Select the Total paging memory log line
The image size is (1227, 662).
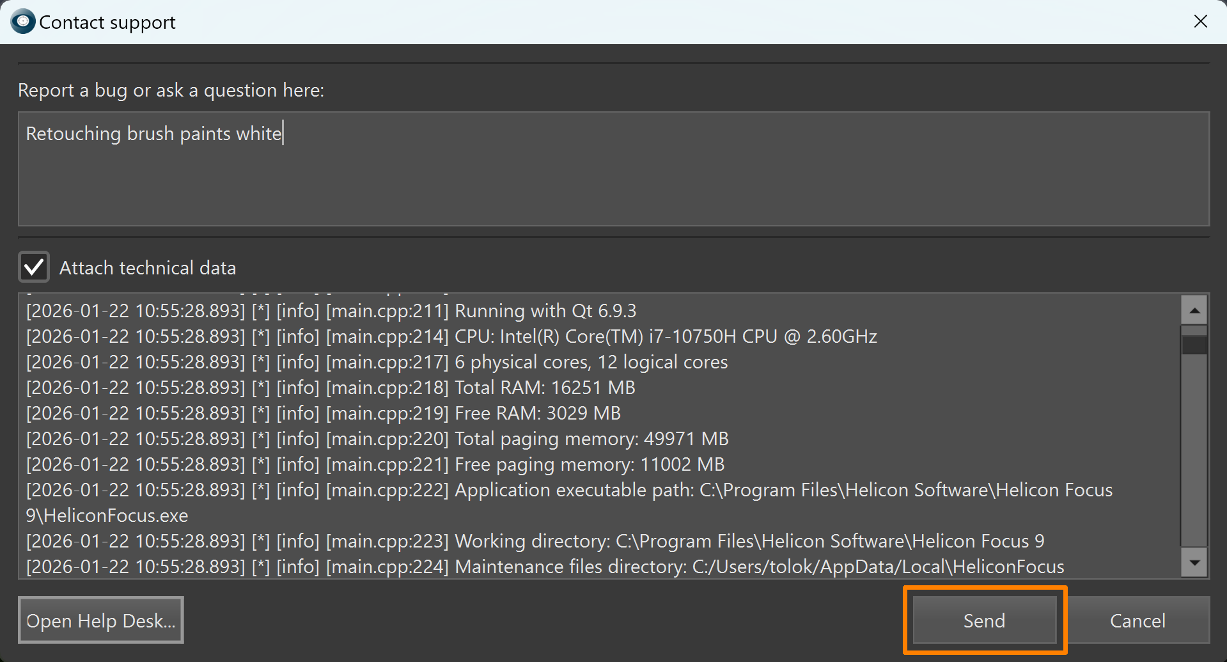click(x=377, y=439)
